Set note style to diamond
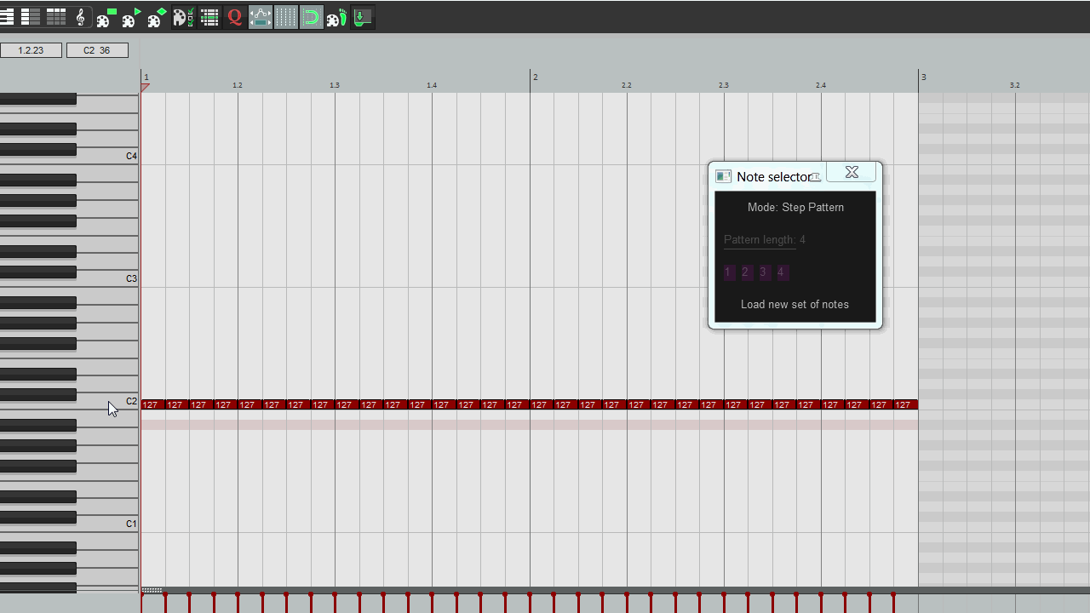Viewport: 1090px width, 613px height. pos(158,17)
